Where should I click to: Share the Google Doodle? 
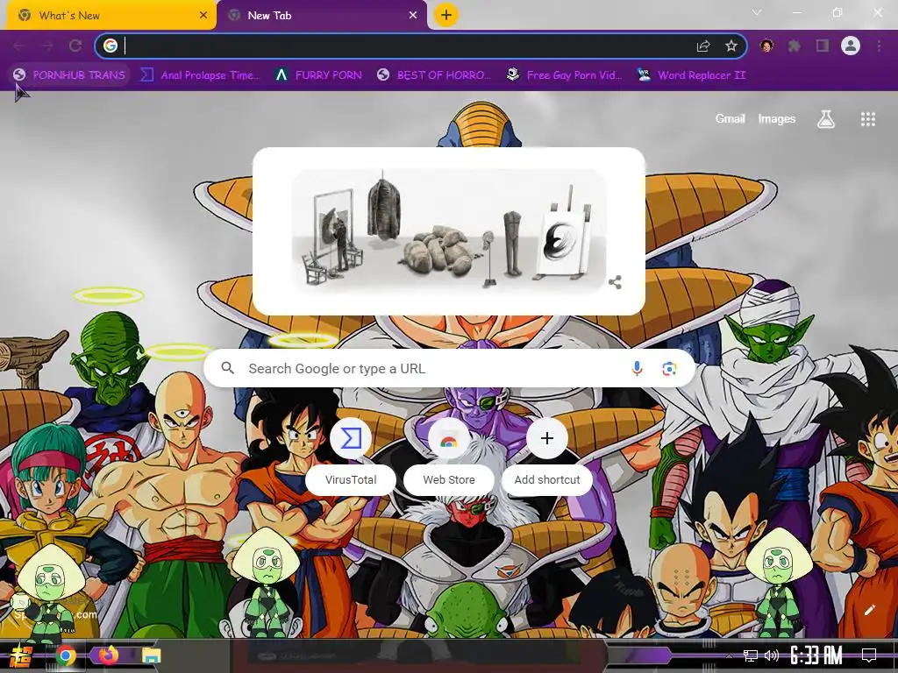coord(615,282)
